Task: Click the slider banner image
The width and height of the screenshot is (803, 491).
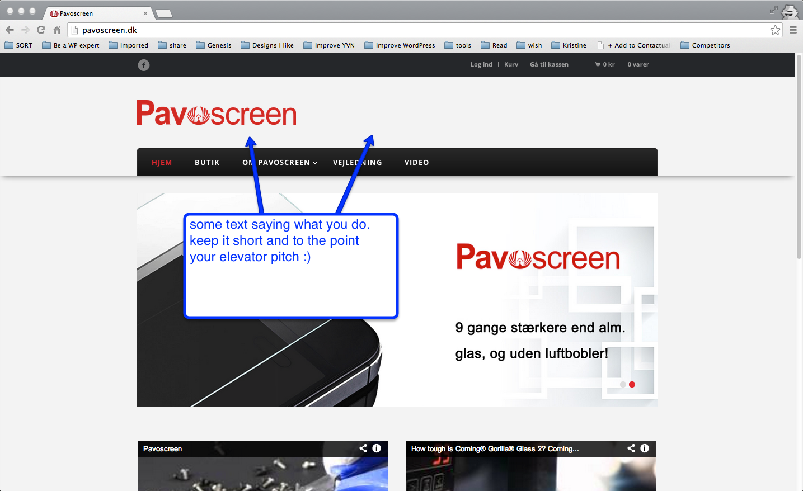Action: coord(397,300)
